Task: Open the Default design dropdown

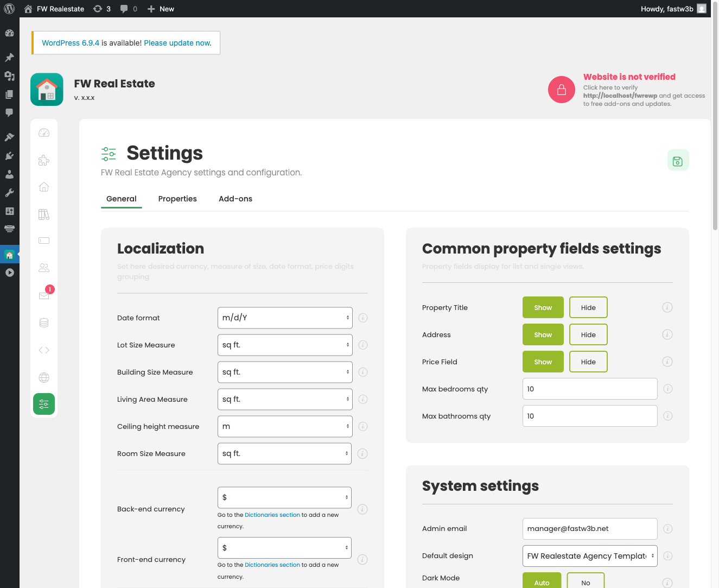Action: coord(589,555)
